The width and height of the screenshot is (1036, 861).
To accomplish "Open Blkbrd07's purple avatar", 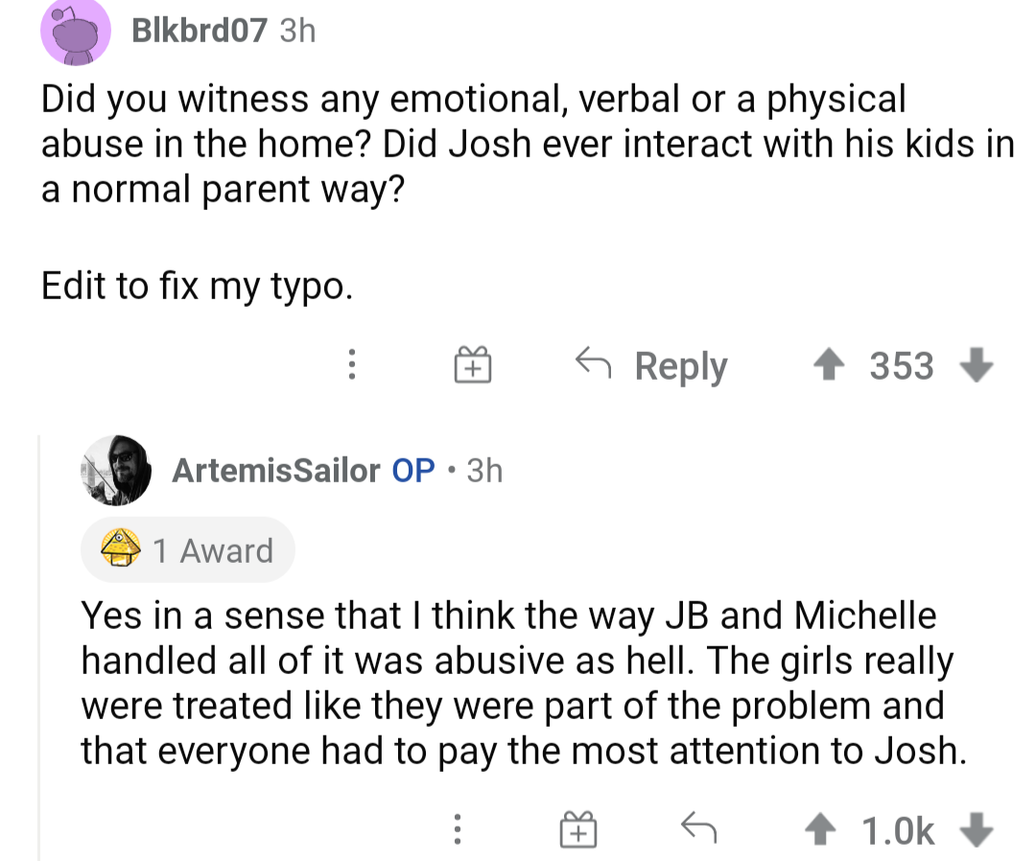I will pos(76,32).
